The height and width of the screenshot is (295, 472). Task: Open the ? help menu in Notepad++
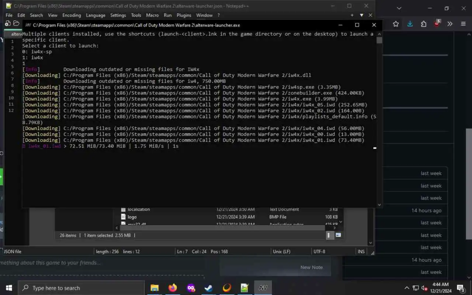click(218, 15)
